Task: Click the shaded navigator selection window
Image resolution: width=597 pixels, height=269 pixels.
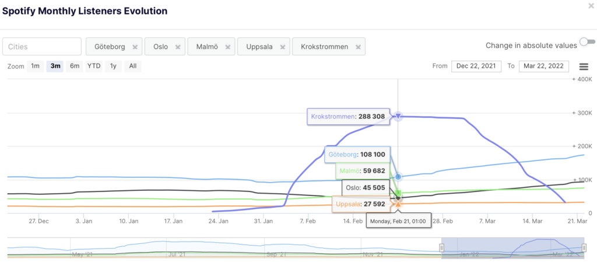Action: pyautogui.click(x=513, y=248)
